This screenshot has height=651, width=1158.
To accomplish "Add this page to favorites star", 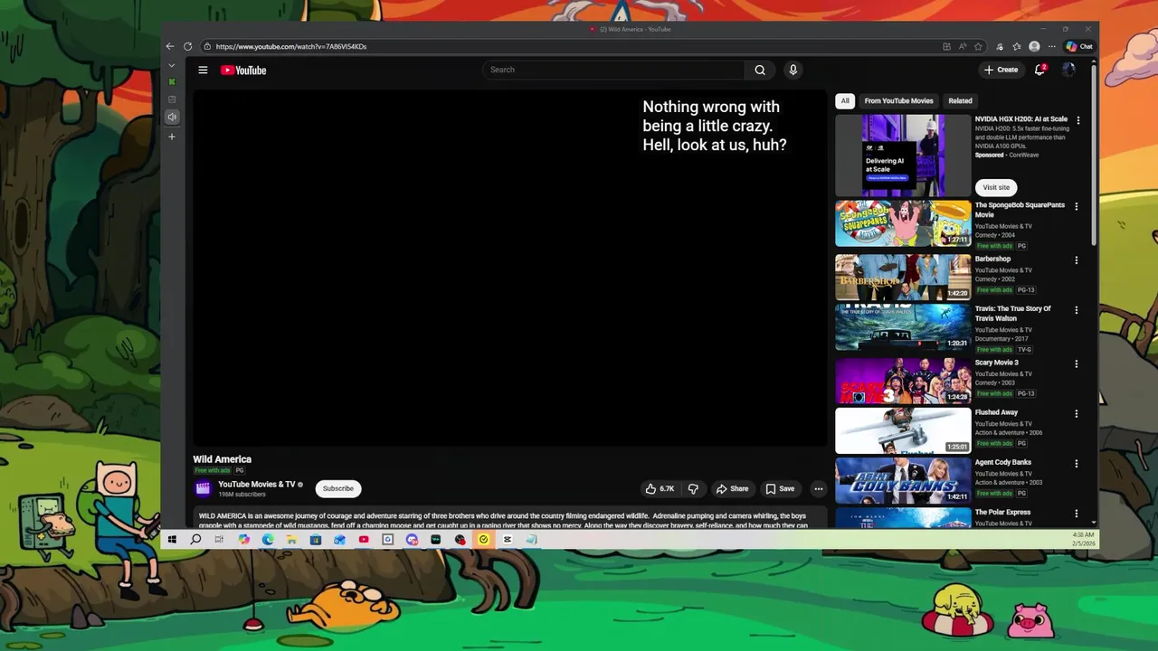I will click(978, 46).
